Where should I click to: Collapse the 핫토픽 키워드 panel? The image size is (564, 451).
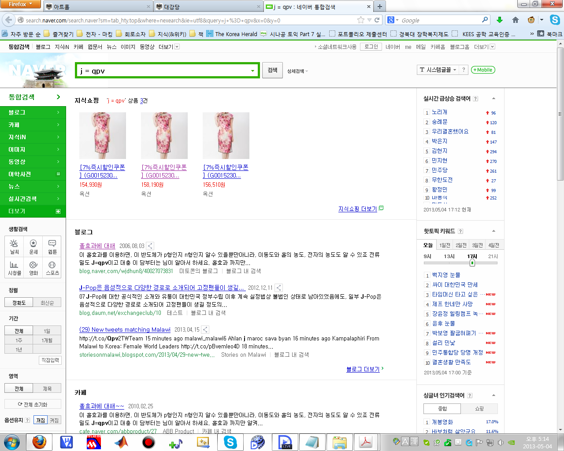(x=493, y=231)
